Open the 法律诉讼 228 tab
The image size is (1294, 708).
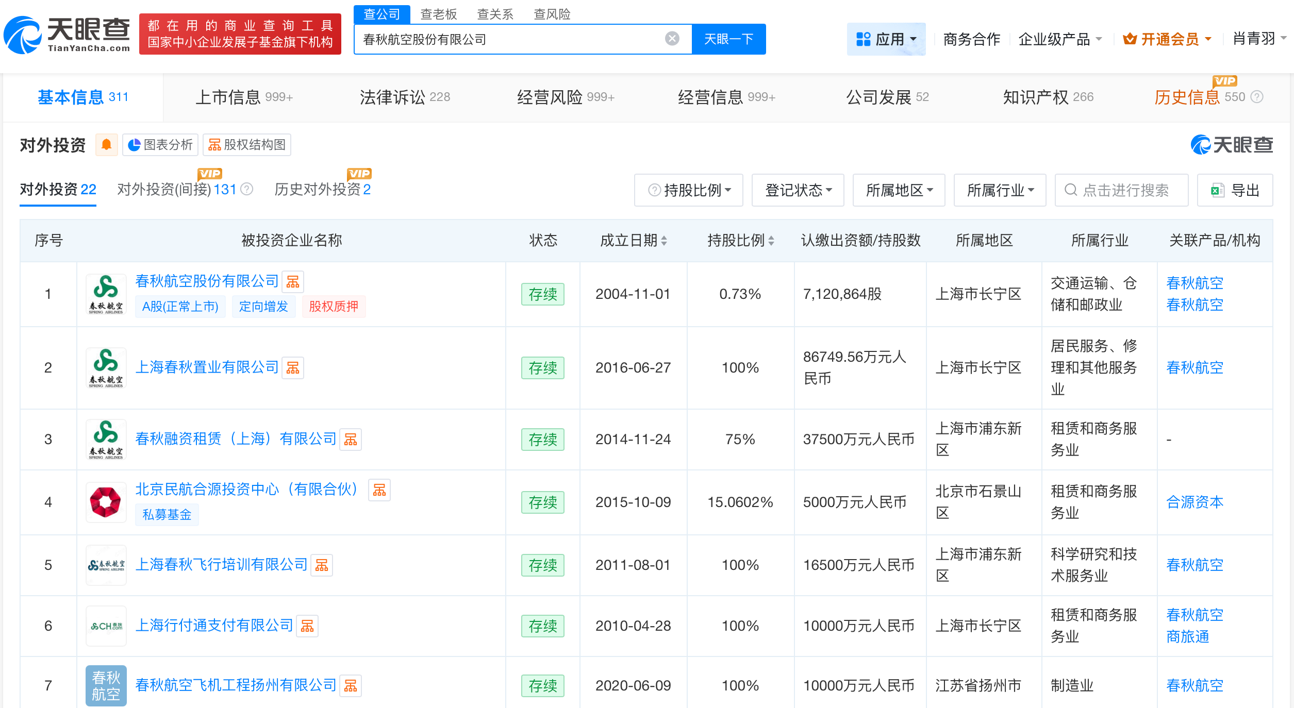click(405, 97)
